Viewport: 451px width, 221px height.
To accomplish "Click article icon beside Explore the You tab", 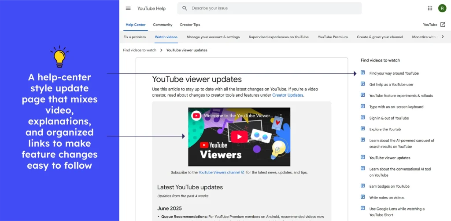I will point(363,129).
